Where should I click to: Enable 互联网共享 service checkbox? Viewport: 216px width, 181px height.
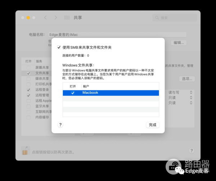click(28, 112)
